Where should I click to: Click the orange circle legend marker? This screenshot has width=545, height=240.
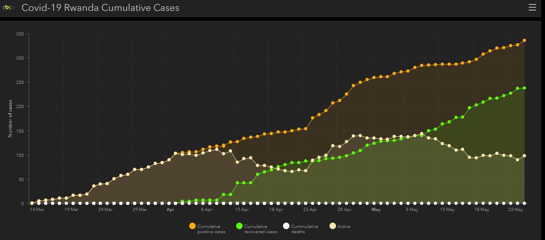click(192, 226)
